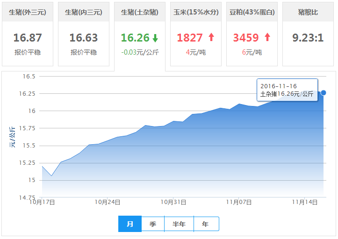
Task: Switch the chart to 年 view
Action: 206,224
